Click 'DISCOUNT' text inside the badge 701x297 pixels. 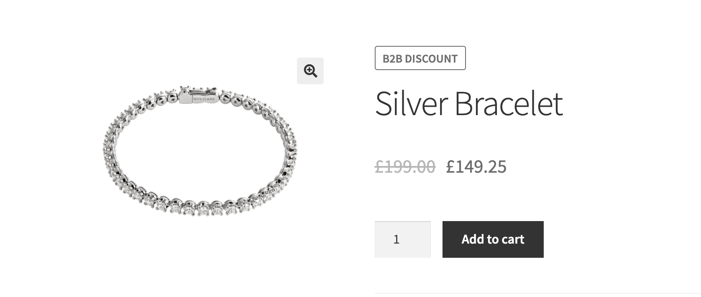coord(431,58)
